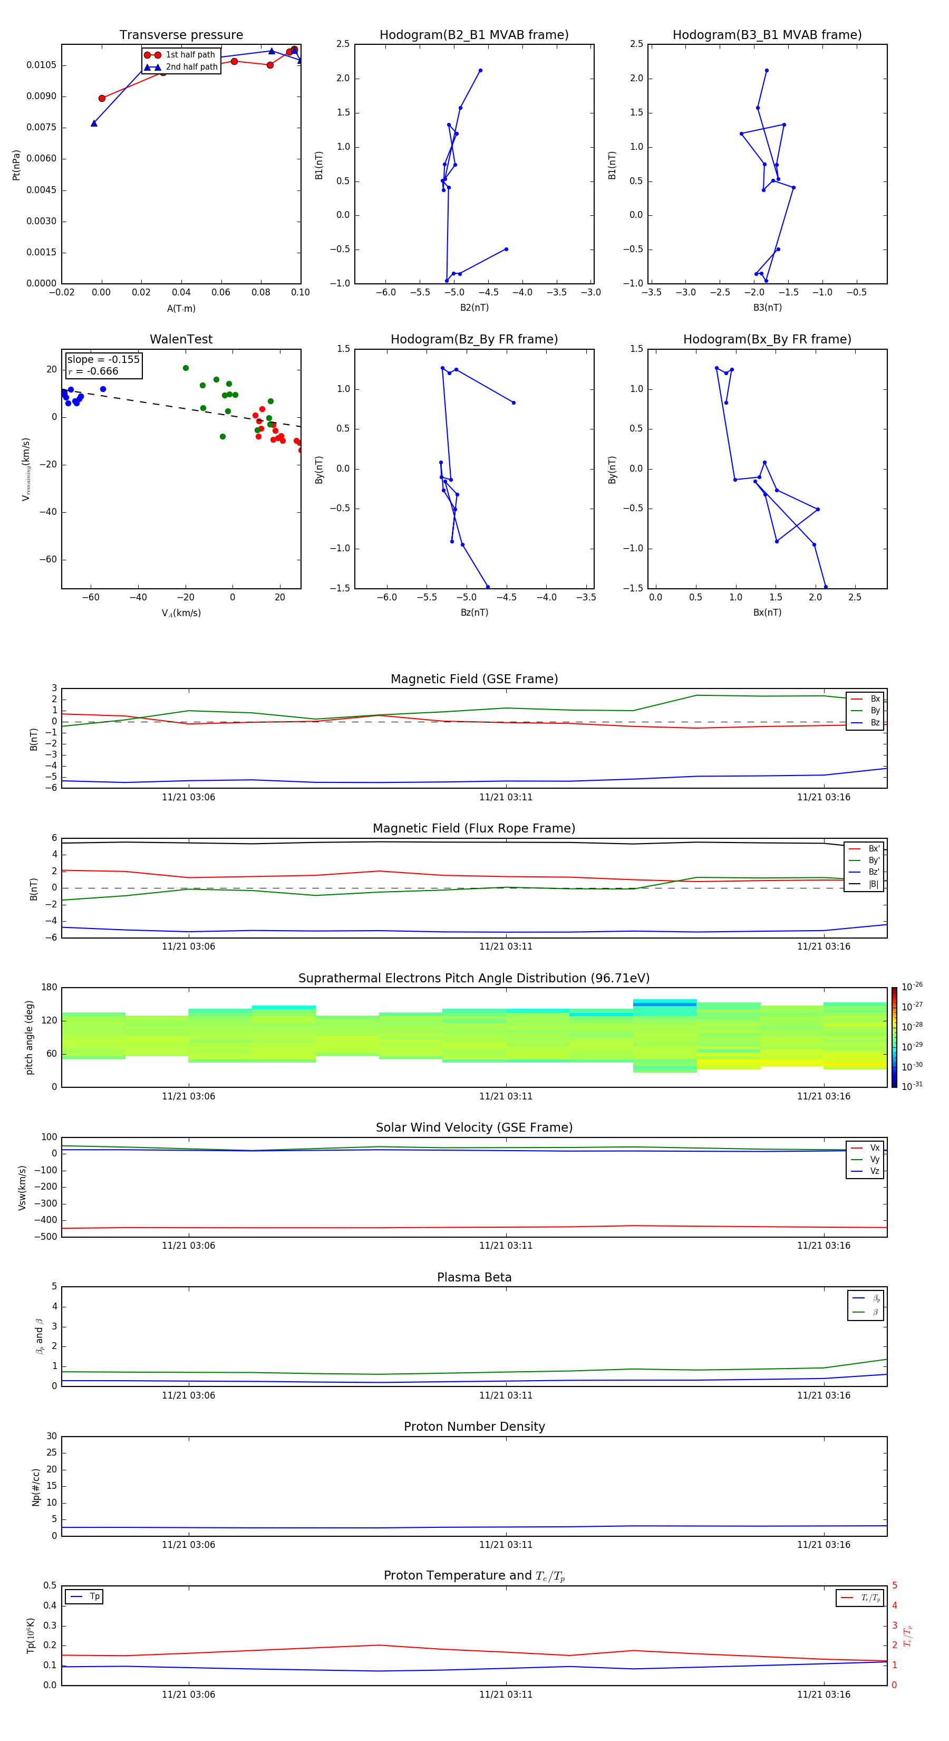The width and height of the screenshot is (949, 1741).
Task: Click the "Tp(10^6K)" y-axis label
Action: [x=31, y=1636]
